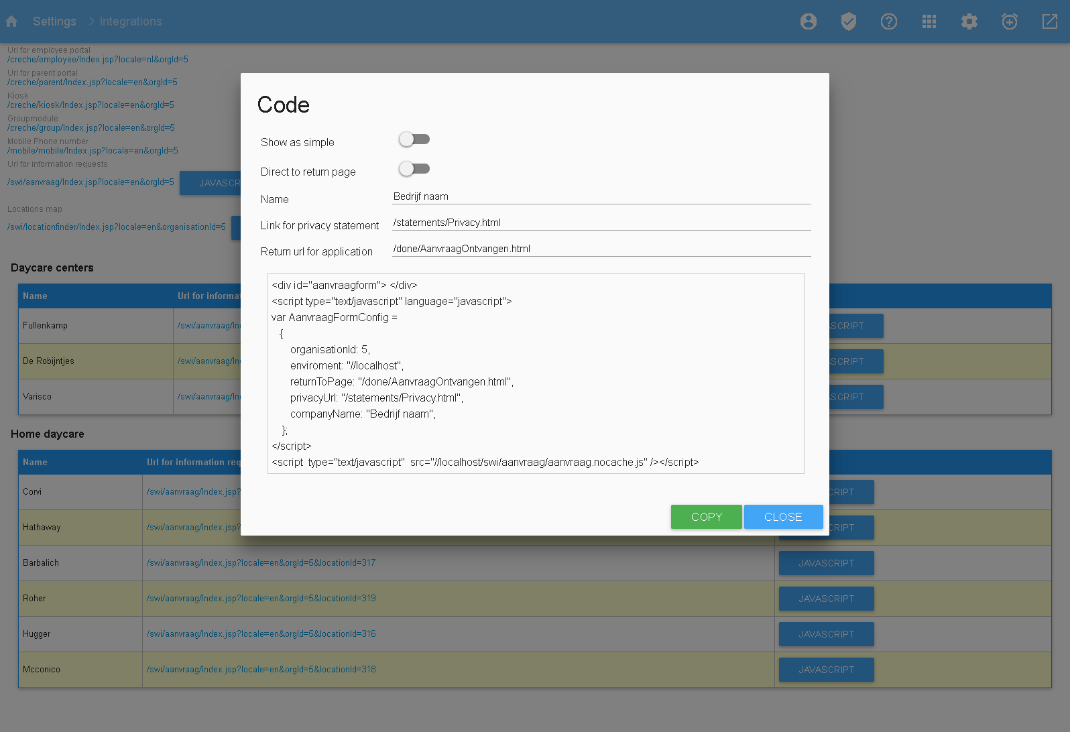Edit the Name field with Bedrijf naam

click(x=601, y=196)
